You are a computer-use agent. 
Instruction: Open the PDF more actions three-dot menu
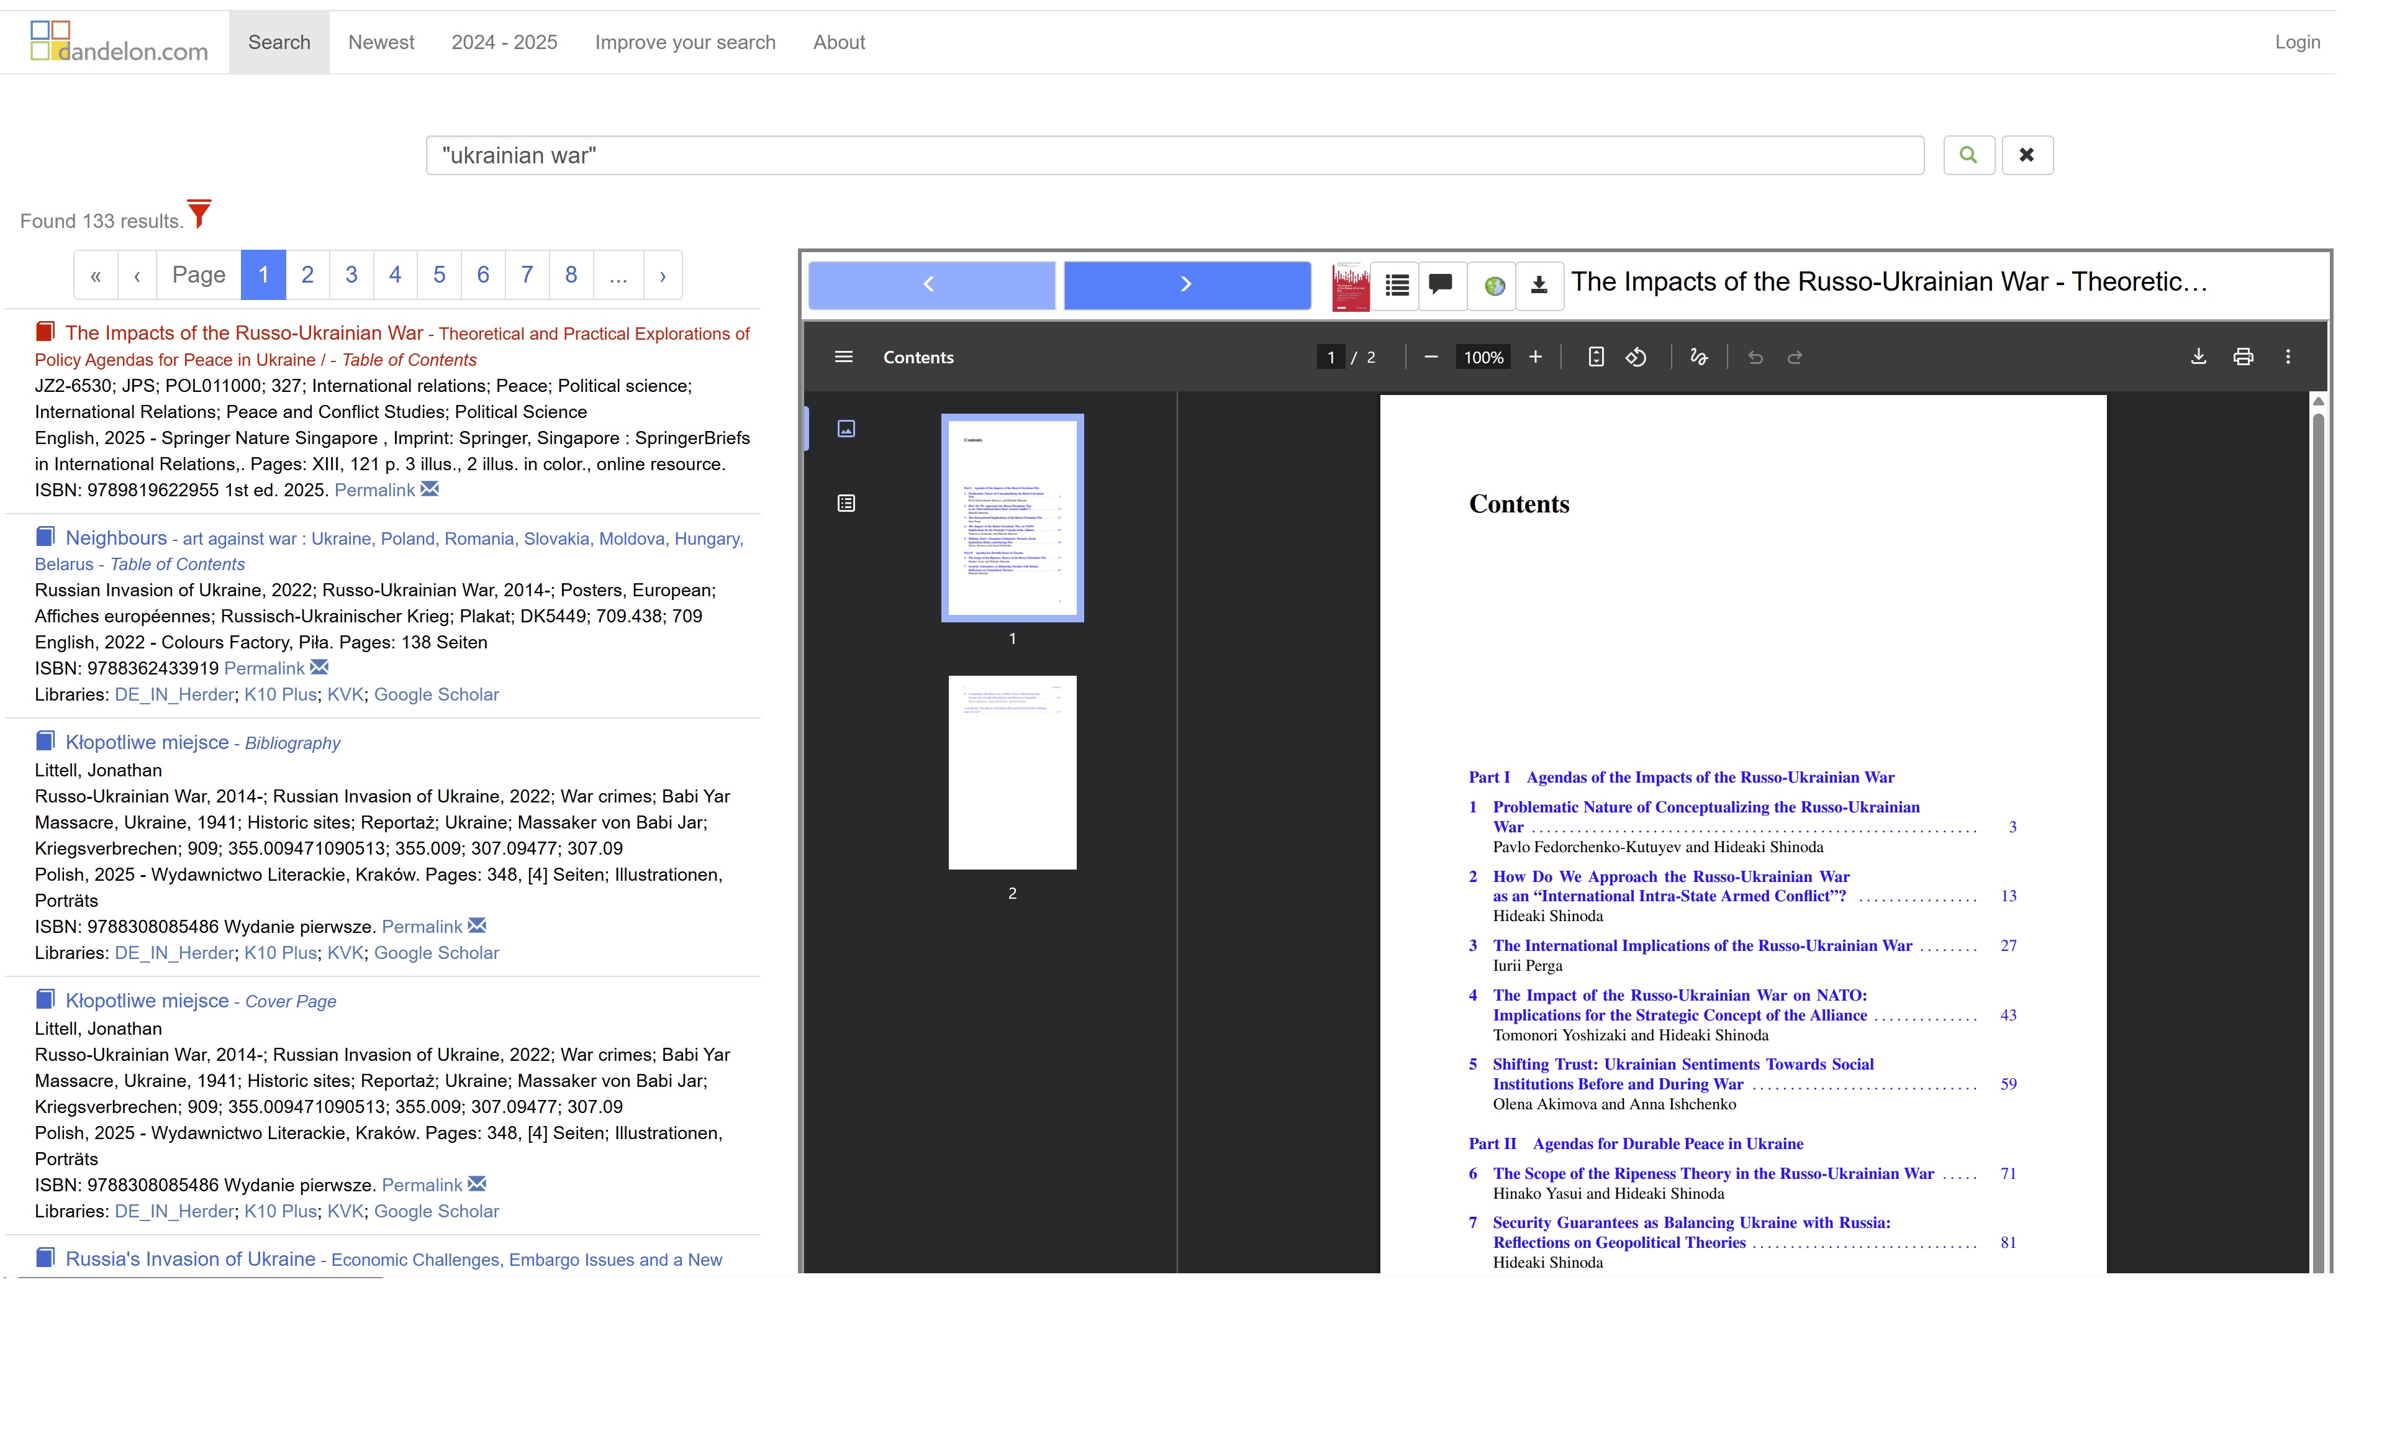[x=2287, y=357]
